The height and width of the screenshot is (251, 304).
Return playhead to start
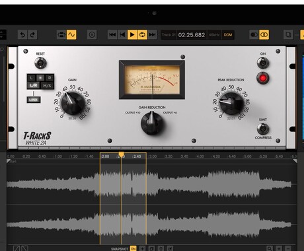click(122, 35)
